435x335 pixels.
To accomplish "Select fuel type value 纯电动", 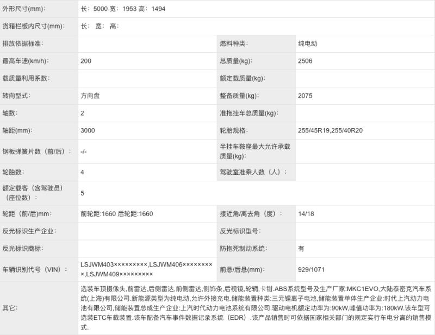I will click(308, 43).
